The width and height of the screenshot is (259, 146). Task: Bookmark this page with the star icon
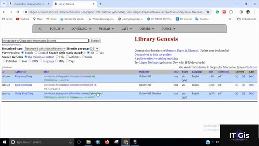click(208, 12)
